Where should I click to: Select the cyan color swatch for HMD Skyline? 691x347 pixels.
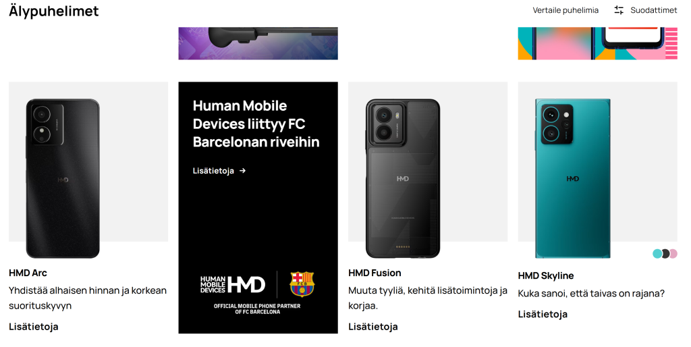click(x=657, y=254)
